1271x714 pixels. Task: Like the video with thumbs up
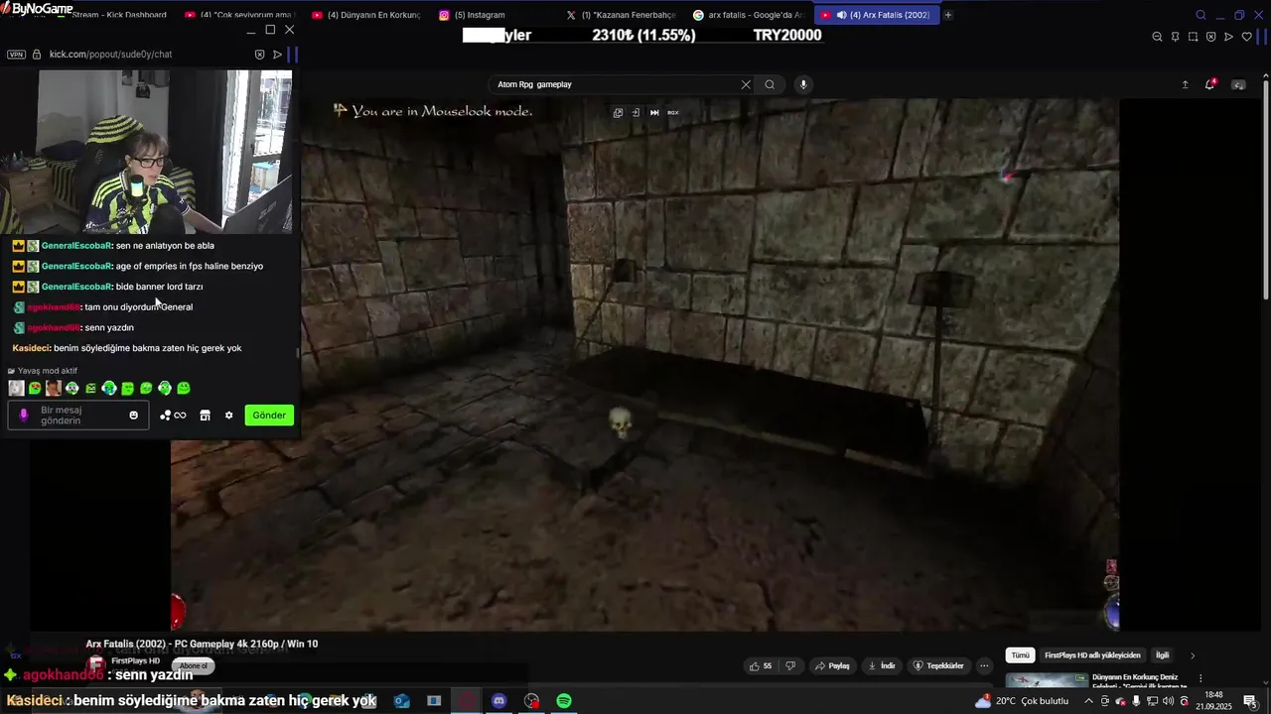[x=761, y=666]
